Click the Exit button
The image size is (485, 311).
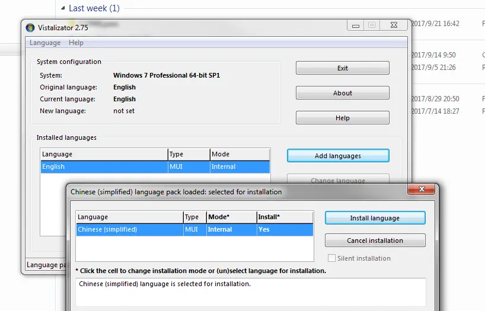point(343,68)
